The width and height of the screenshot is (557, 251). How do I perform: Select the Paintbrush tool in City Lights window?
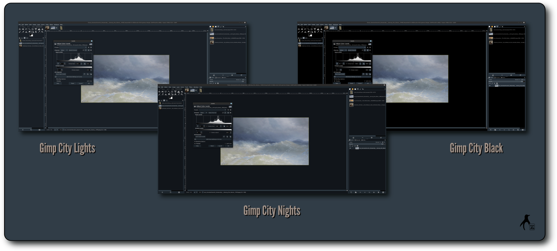point(20,32)
